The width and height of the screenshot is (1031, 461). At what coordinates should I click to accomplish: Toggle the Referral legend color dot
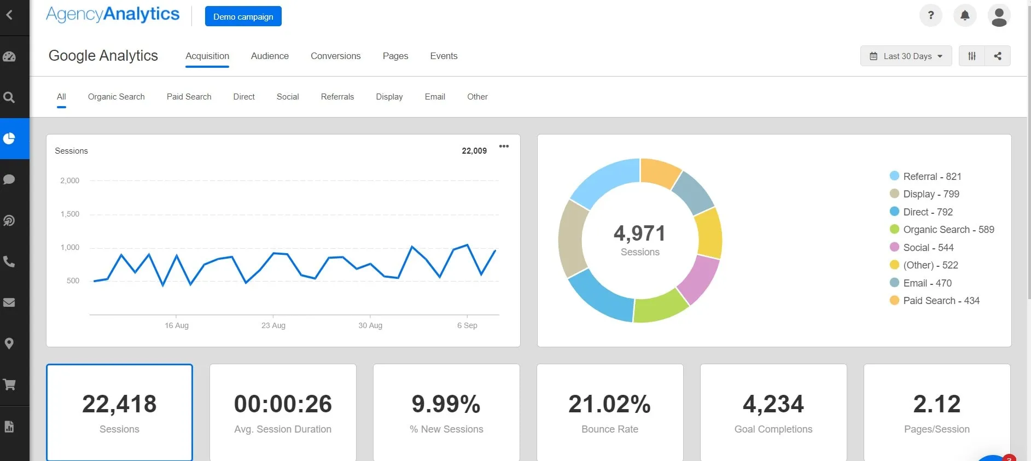894,176
